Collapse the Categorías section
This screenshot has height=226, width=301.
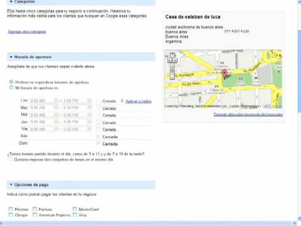coord(11,2)
